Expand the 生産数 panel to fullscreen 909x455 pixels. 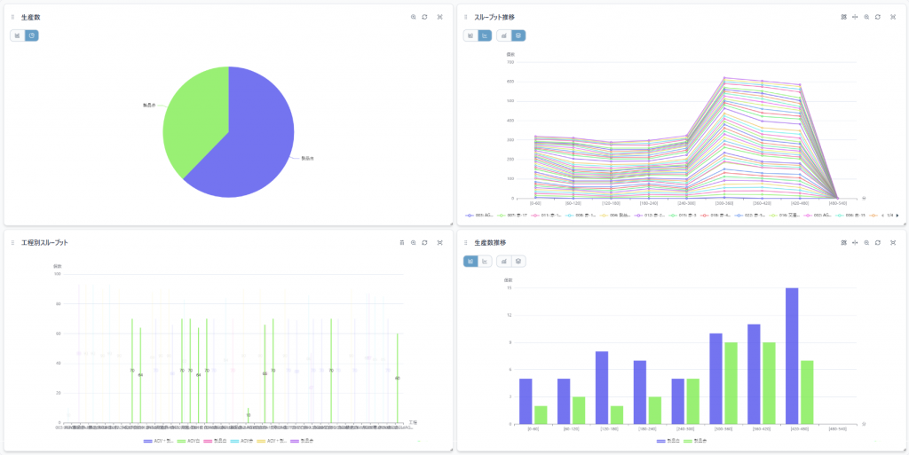[x=440, y=18]
